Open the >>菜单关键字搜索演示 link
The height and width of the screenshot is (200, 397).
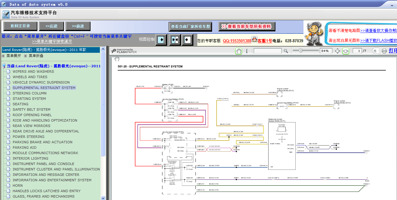point(52,42)
